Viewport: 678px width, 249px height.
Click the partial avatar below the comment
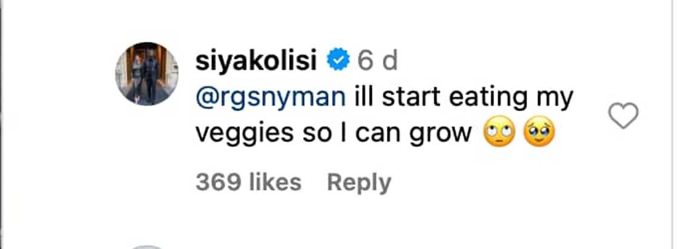[x=147, y=247]
